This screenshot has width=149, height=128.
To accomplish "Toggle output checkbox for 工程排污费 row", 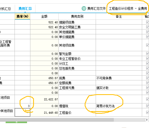I will [147, 88].
